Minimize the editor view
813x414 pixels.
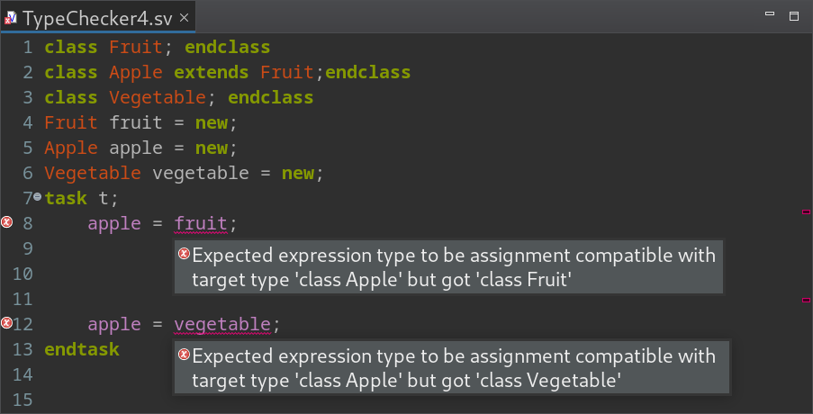[x=770, y=14]
